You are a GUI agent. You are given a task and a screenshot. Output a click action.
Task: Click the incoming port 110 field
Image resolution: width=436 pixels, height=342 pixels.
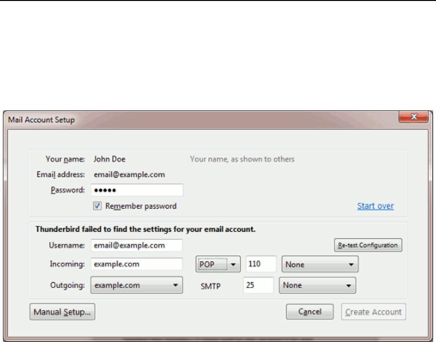point(261,264)
